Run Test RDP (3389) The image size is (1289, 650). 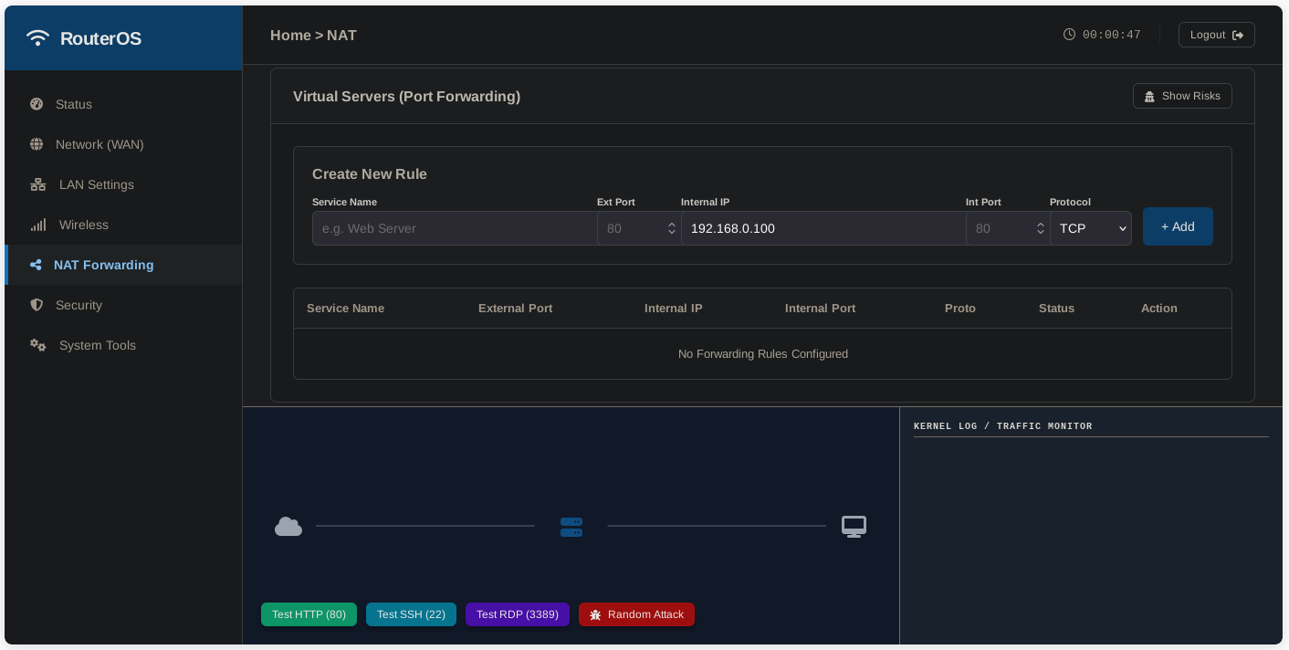click(x=518, y=614)
